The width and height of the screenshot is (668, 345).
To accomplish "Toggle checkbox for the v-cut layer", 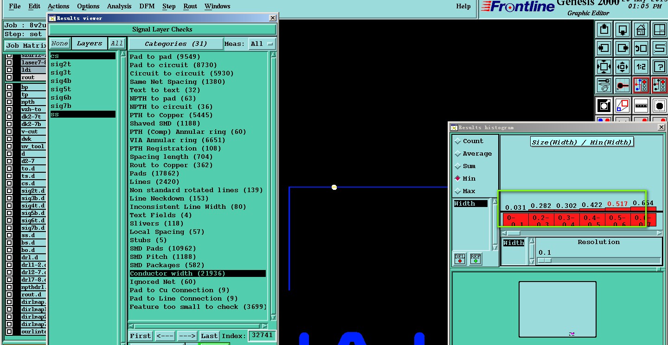I will pyautogui.click(x=9, y=132).
